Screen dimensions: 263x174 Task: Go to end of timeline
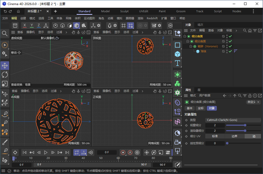67,153
